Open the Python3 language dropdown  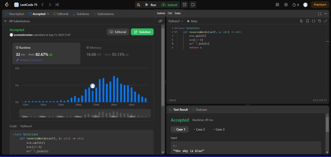click(x=176, y=21)
